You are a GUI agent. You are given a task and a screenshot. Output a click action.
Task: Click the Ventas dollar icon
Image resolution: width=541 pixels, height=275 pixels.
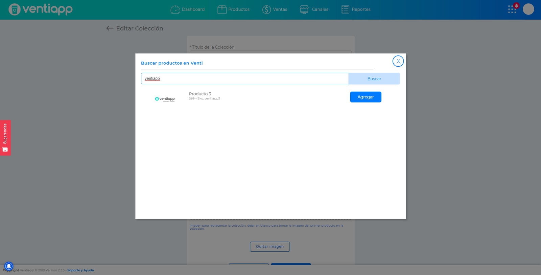266,9
